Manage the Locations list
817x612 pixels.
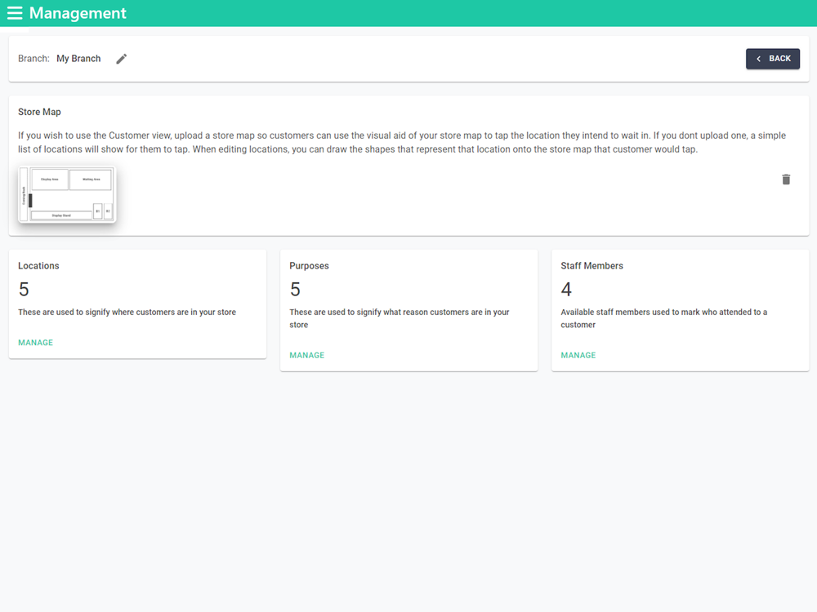[x=35, y=343]
